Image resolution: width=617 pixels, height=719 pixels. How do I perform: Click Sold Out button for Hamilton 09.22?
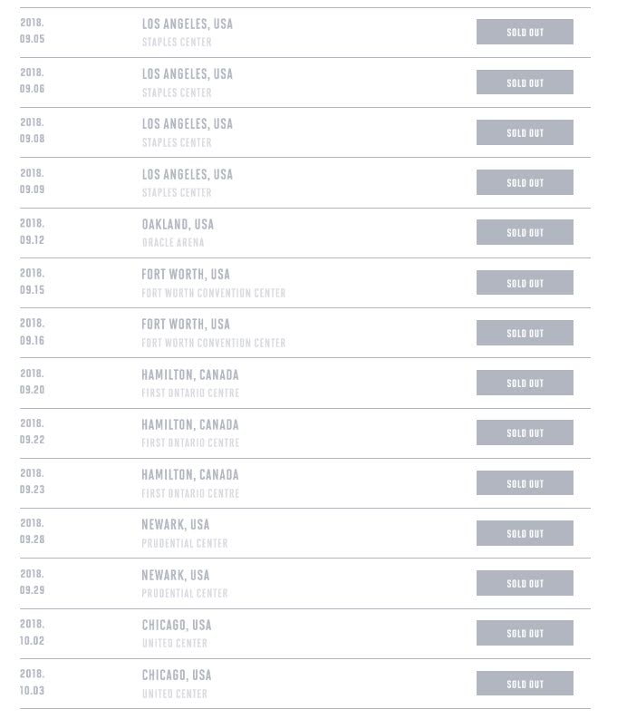pos(525,433)
